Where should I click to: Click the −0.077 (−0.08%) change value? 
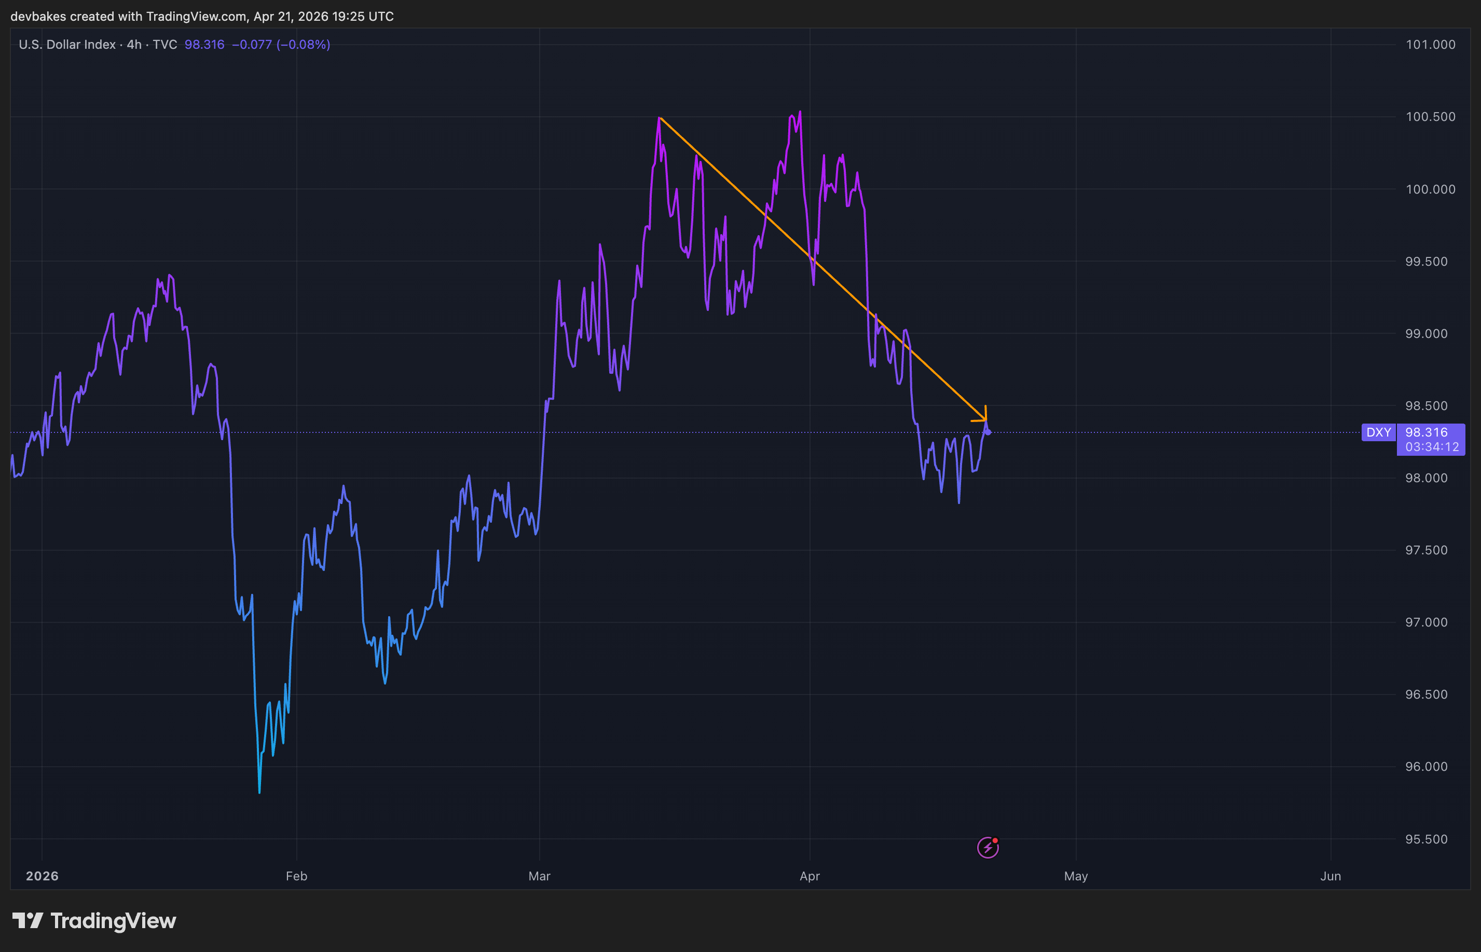pos(281,45)
